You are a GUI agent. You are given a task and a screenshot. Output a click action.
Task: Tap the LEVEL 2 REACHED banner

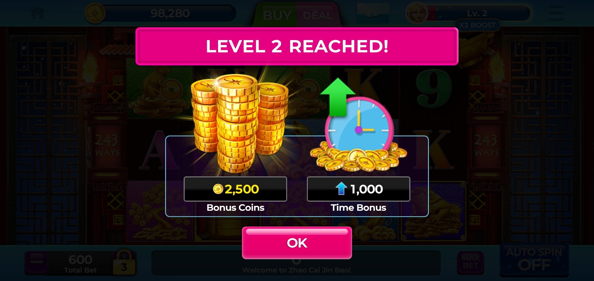297,46
